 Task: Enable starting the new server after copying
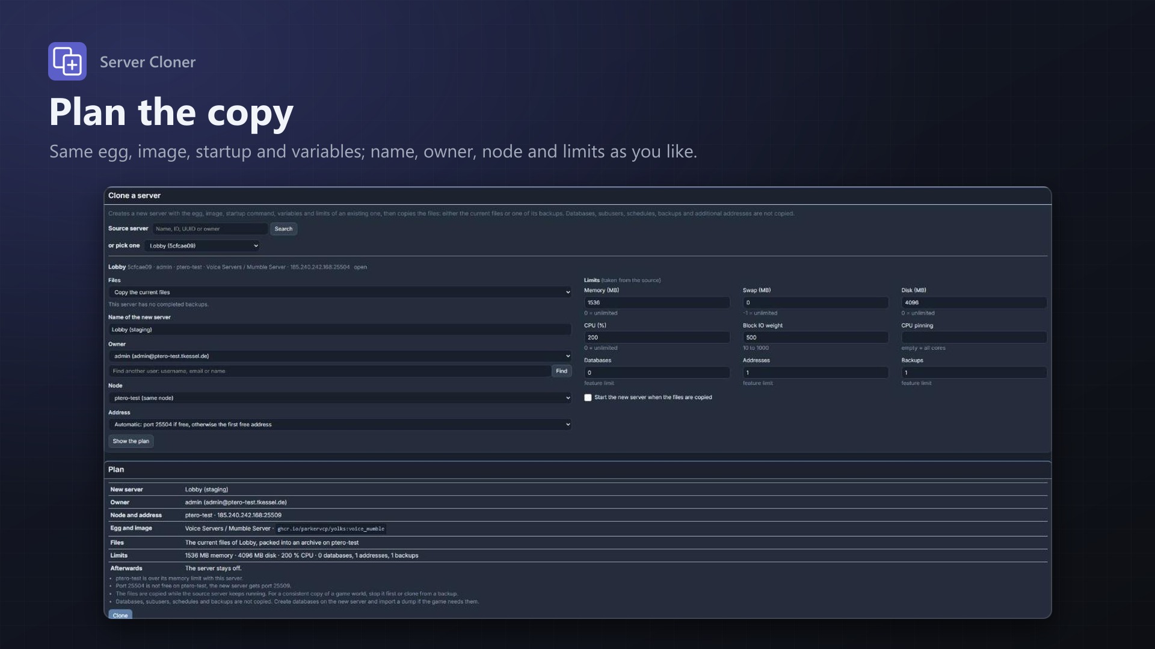[588, 398]
